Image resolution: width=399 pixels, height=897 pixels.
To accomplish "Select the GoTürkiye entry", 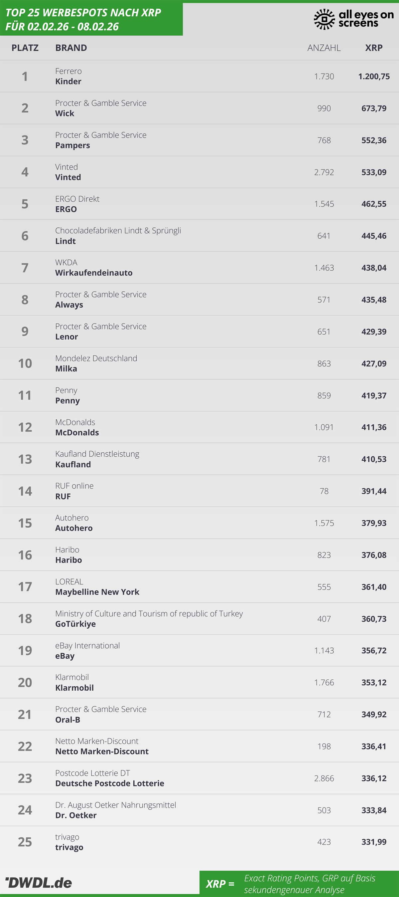I will 75,624.
